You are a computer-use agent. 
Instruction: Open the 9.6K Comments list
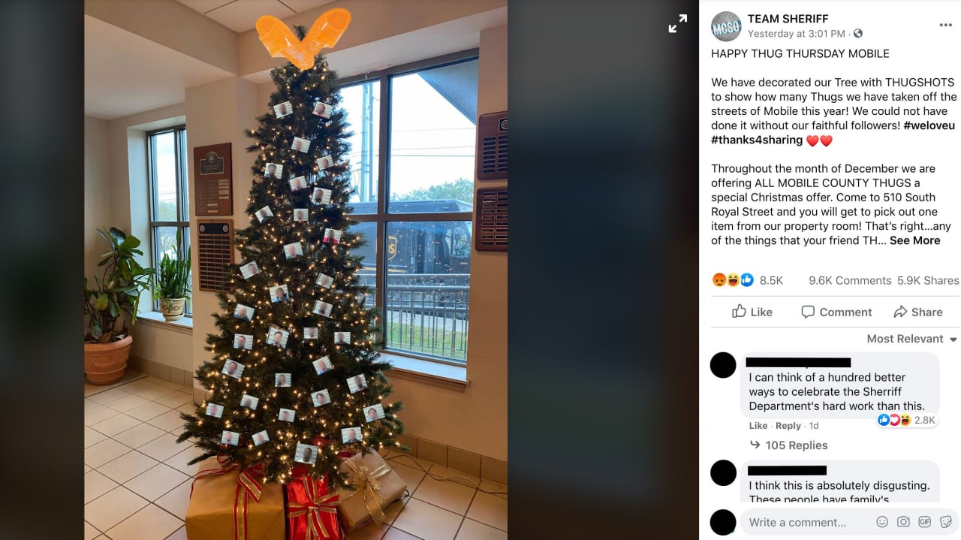(x=850, y=280)
